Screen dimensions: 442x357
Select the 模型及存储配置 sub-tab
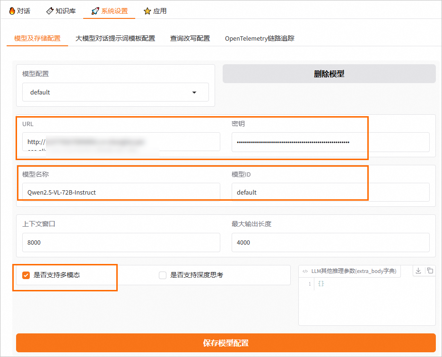click(37, 38)
